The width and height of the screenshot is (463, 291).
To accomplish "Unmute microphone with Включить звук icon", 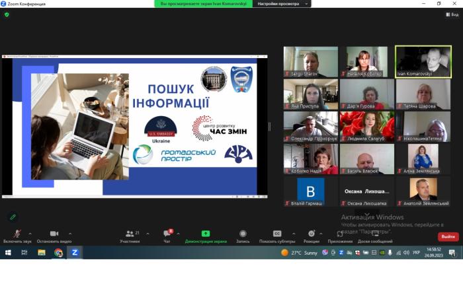I will [x=17, y=234].
